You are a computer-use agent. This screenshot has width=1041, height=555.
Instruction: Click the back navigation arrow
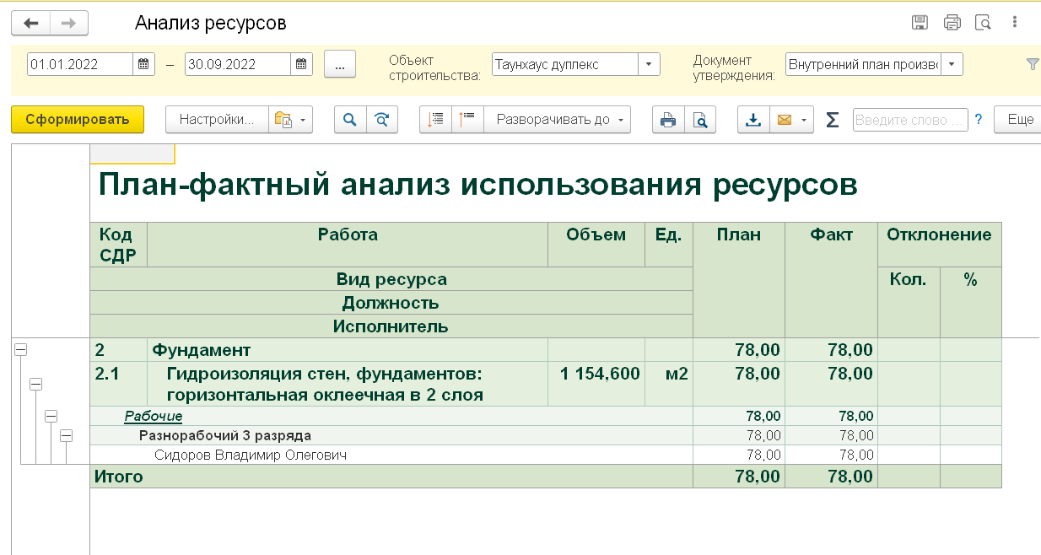(x=30, y=23)
